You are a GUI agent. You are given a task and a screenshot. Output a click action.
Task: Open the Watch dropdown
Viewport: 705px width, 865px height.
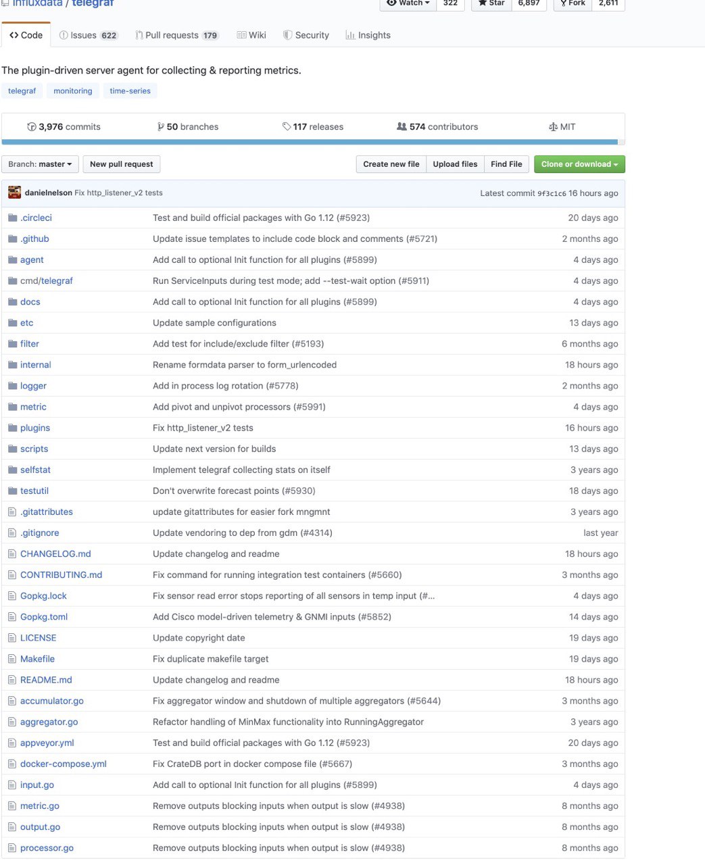click(x=408, y=3)
